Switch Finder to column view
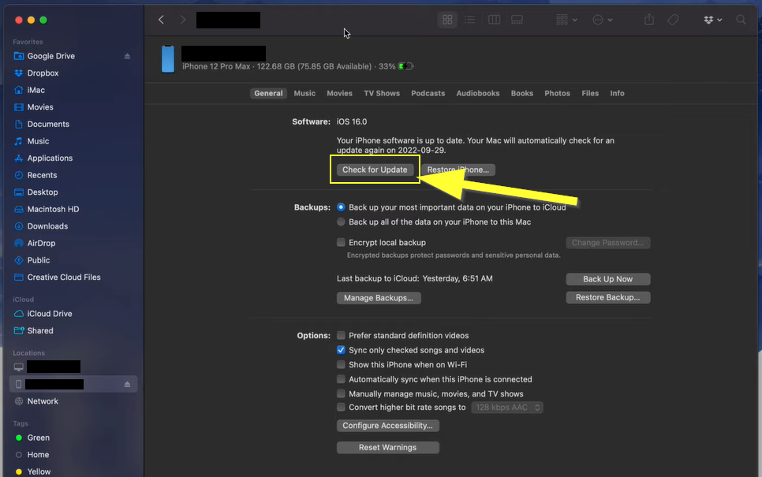The height and width of the screenshot is (477, 762). tap(495, 20)
